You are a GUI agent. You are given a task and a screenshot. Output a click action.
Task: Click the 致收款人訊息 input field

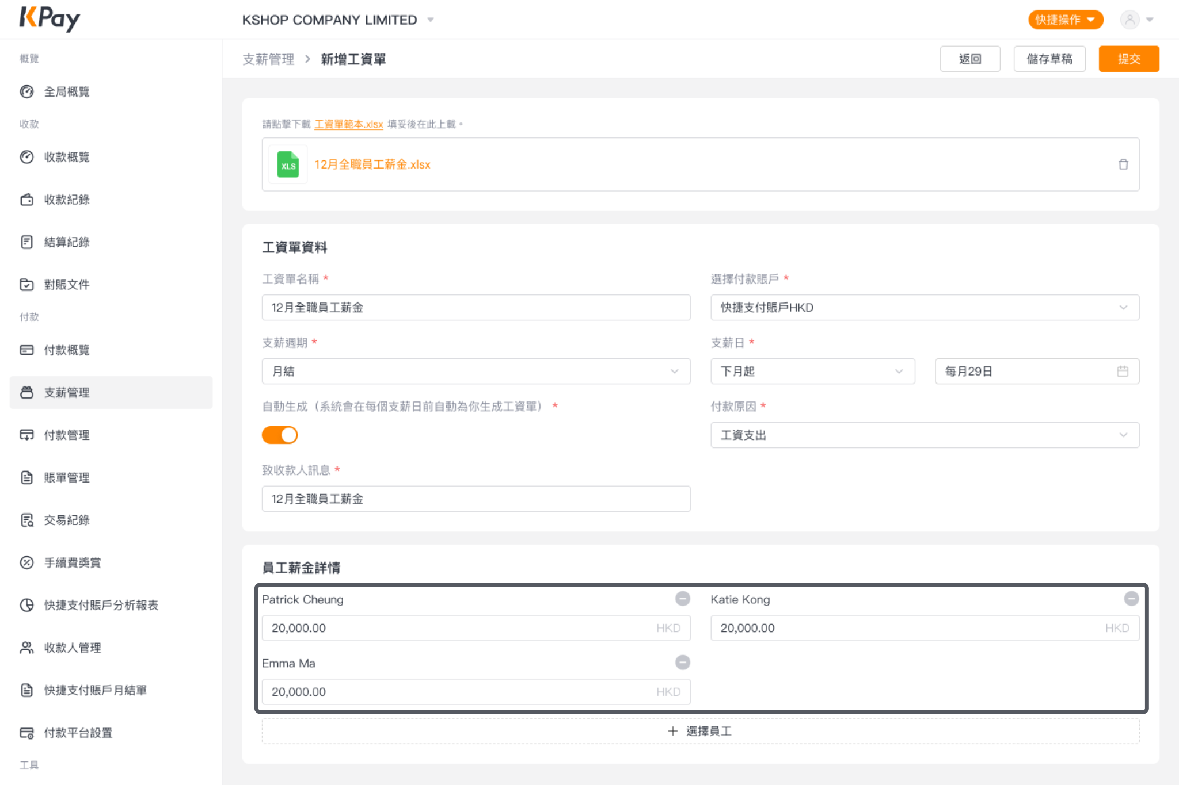[x=476, y=499]
